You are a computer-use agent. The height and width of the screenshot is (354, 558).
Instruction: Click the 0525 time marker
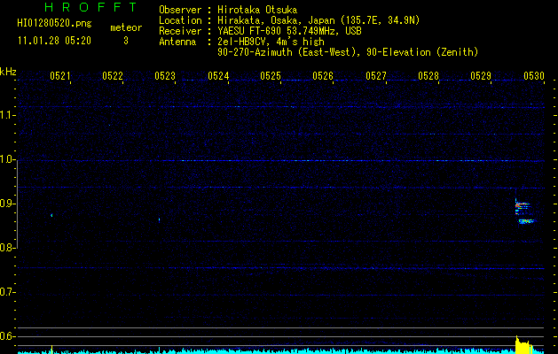271,76
